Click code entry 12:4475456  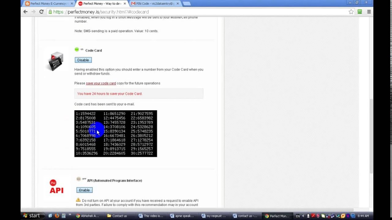point(114,118)
